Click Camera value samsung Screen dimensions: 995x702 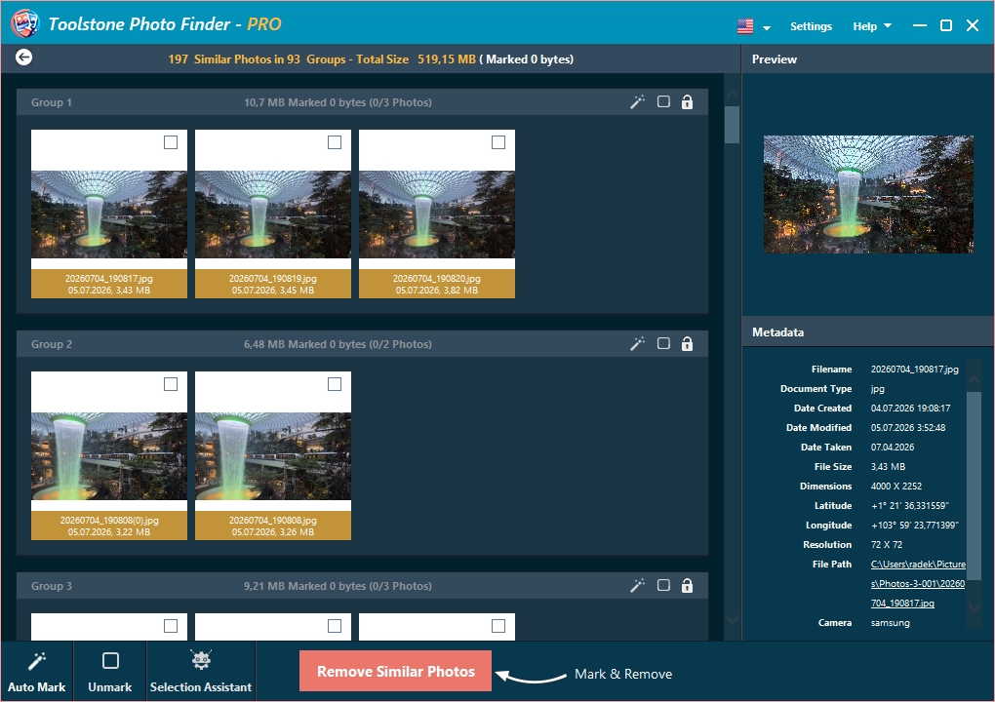[890, 623]
